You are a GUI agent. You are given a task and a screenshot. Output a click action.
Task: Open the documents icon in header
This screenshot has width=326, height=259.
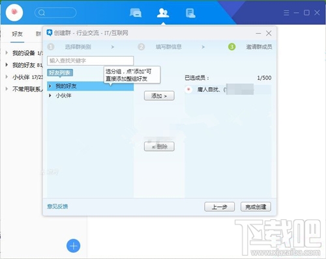(x=190, y=13)
